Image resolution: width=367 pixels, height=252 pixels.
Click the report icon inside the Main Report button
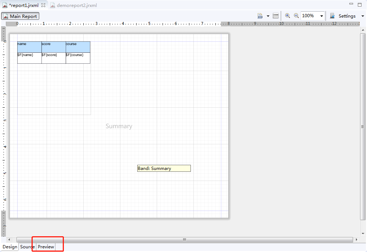click(x=6, y=16)
